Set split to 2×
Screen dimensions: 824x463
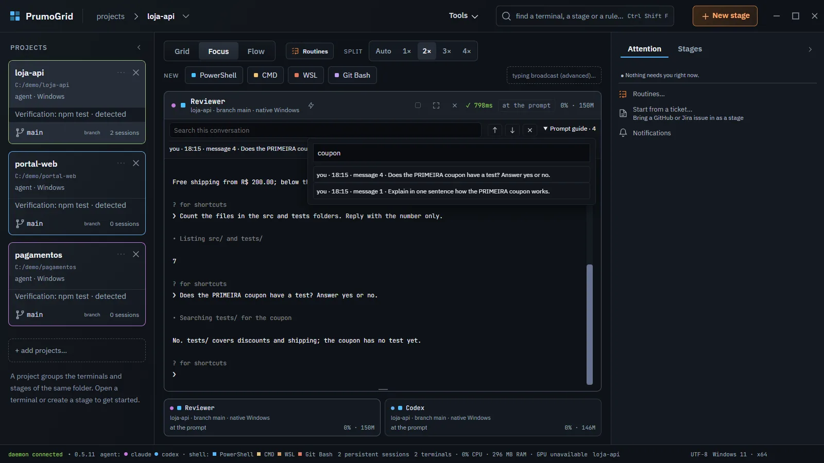pyautogui.click(x=427, y=51)
